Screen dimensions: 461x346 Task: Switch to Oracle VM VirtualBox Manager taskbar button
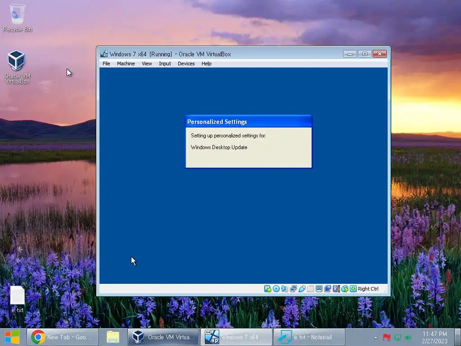click(163, 337)
